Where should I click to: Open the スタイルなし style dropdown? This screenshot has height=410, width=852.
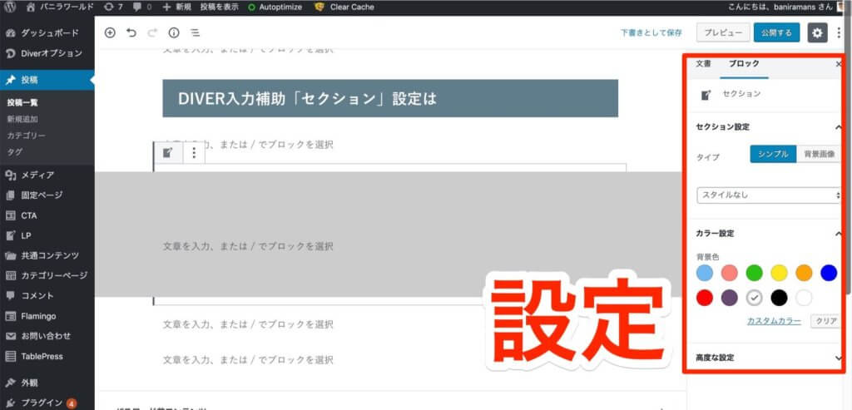pyautogui.click(x=769, y=195)
